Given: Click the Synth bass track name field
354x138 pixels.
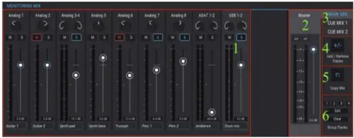Looking at the screenshot, I should tap(99, 126).
